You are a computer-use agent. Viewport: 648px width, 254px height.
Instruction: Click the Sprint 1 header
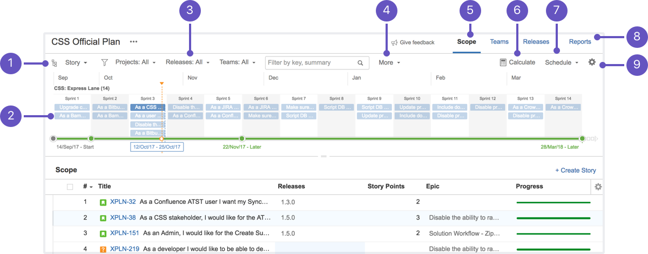(72, 98)
